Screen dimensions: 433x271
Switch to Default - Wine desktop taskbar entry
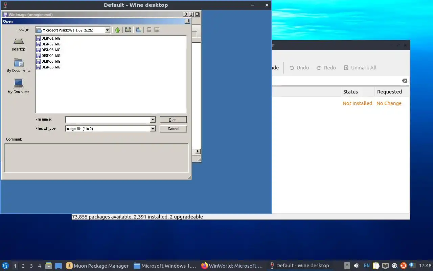coord(300,266)
